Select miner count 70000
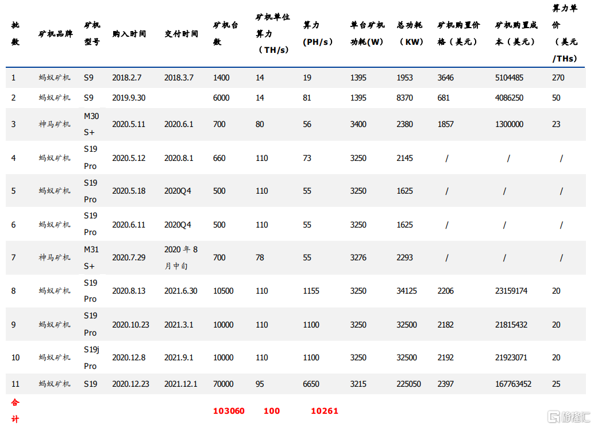The width and height of the screenshot is (594, 427). pos(223,384)
